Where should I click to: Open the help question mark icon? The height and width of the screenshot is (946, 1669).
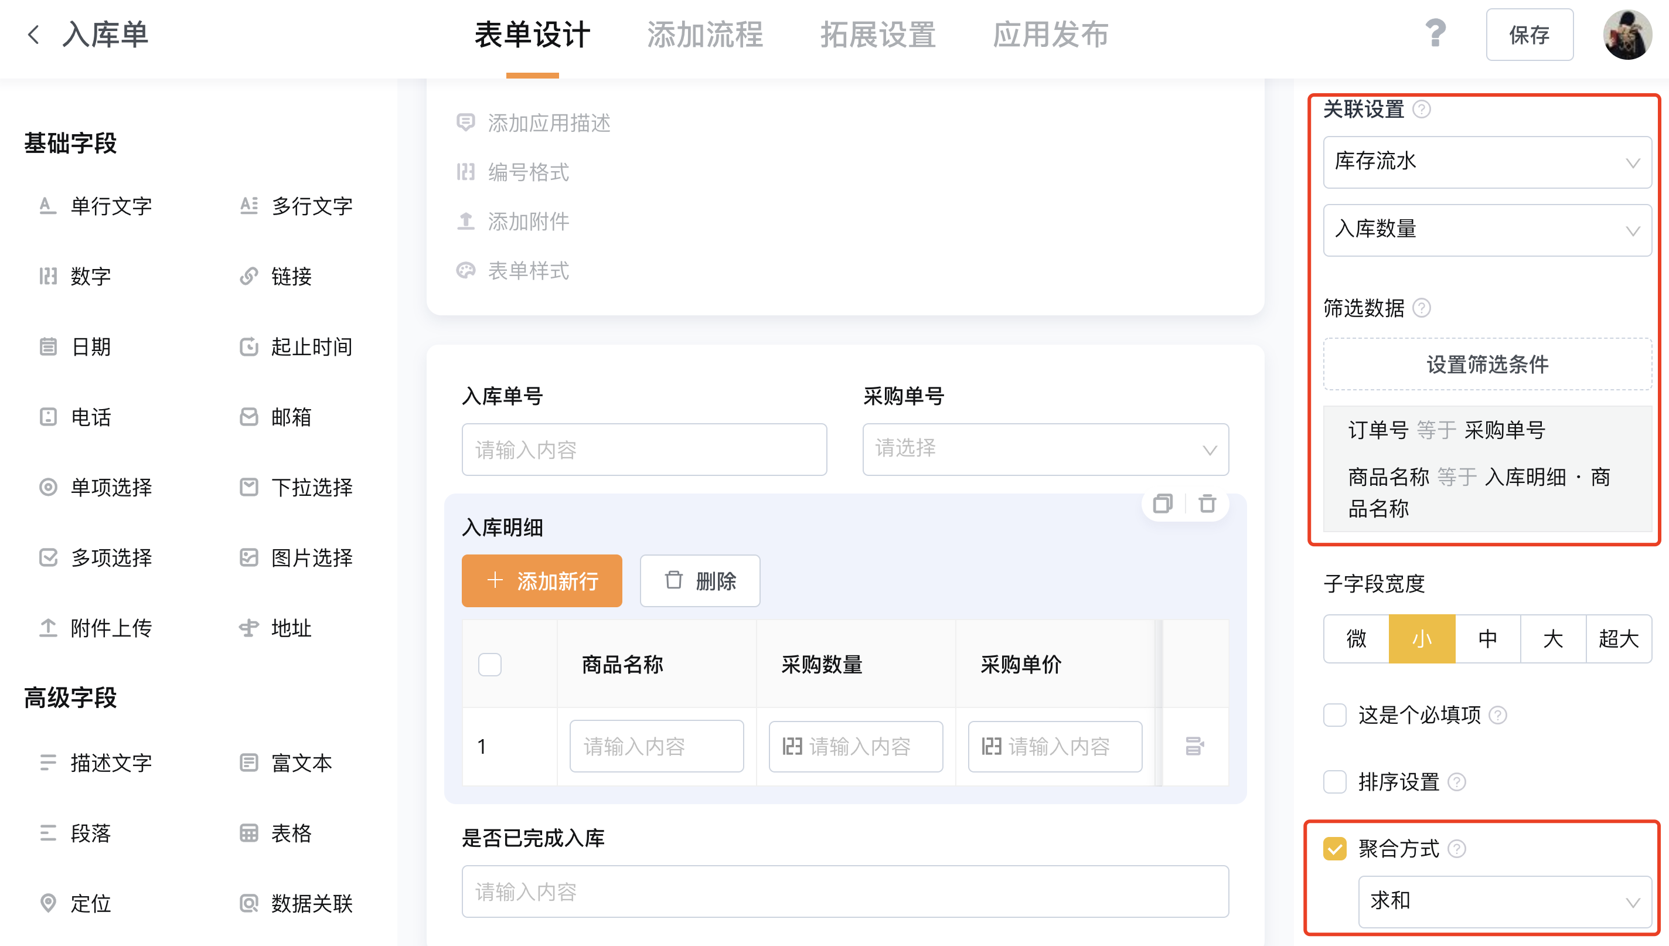pyautogui.click(x=1435, y=34)
